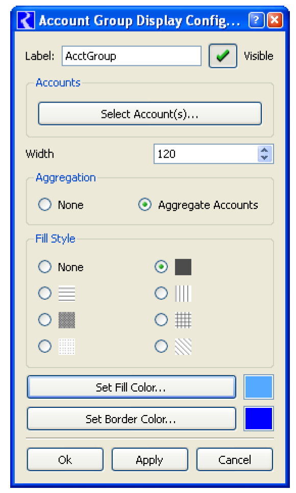Click the help question mark icon
The width and height of the screenshot is (296, 493).
coord(256,20)
